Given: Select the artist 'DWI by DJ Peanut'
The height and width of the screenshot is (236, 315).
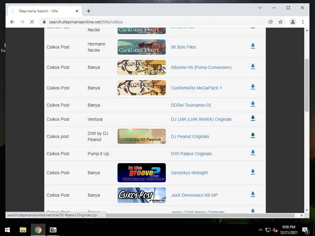Looking at the screenshot, I should click(98, 136).
